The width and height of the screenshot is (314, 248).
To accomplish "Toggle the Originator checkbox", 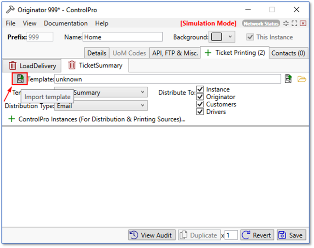I will [x=200, y=97].
